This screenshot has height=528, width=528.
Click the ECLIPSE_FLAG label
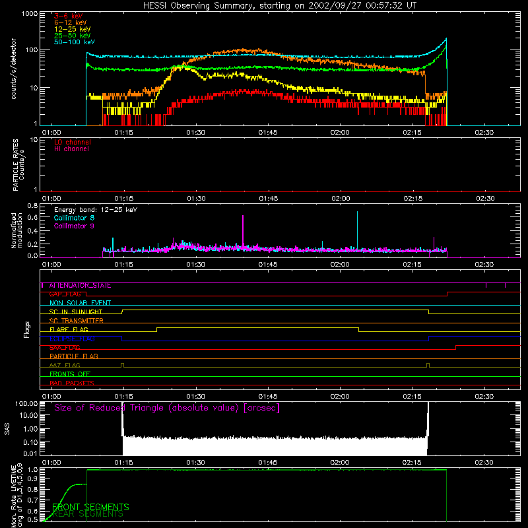pyautogui.click(x=72, y=339)
